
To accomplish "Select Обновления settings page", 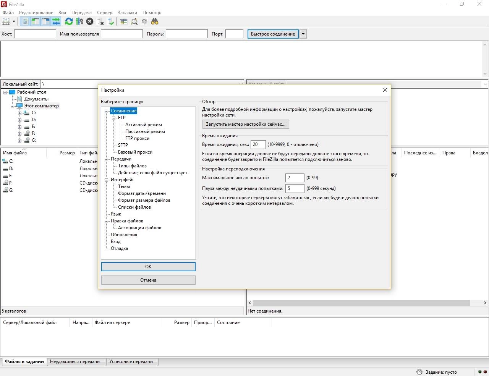I will 124,235.
